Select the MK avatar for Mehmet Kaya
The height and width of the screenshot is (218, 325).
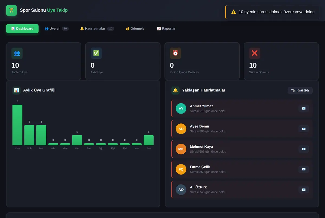click(x=181, y=149)
